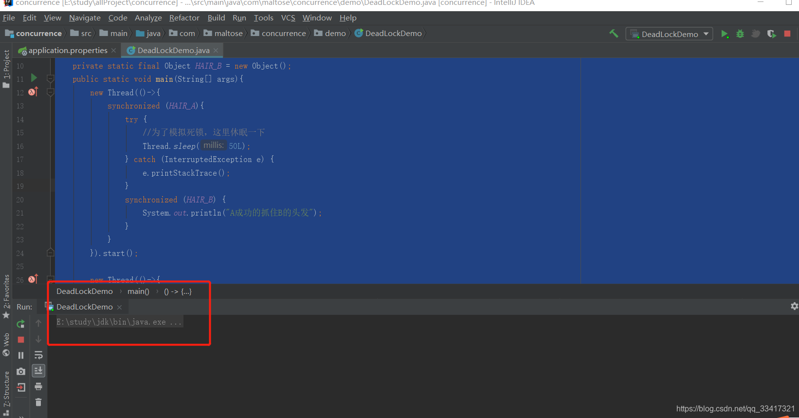The width and height of the screenshot is (799, 418).
Task: Click the src breadcrumb
Action: [81, 34]
